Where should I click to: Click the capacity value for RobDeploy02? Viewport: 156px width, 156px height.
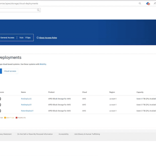pyautogui.click(x=146, y=99)
